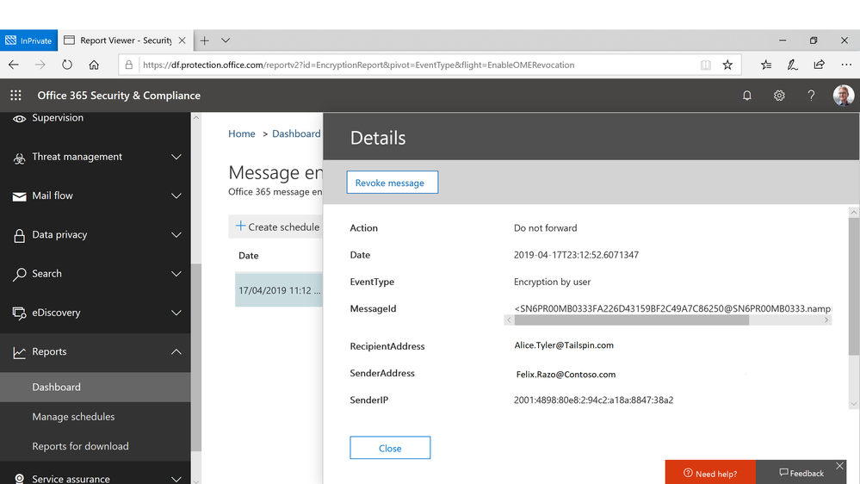Open the app launcher waffle icon
Image resolution: width=860 pixels, height=484 pixels.
coord(15,96)
